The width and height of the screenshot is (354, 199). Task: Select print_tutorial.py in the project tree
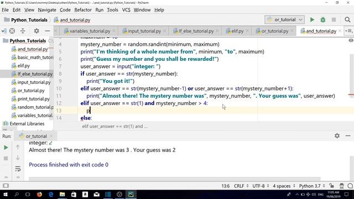[33, 99]
